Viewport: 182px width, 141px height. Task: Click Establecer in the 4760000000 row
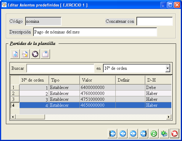coord(65,93)
